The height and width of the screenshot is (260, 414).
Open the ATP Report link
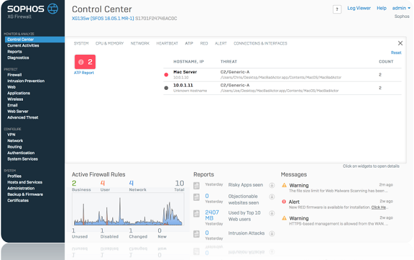[x=84, y=73]
